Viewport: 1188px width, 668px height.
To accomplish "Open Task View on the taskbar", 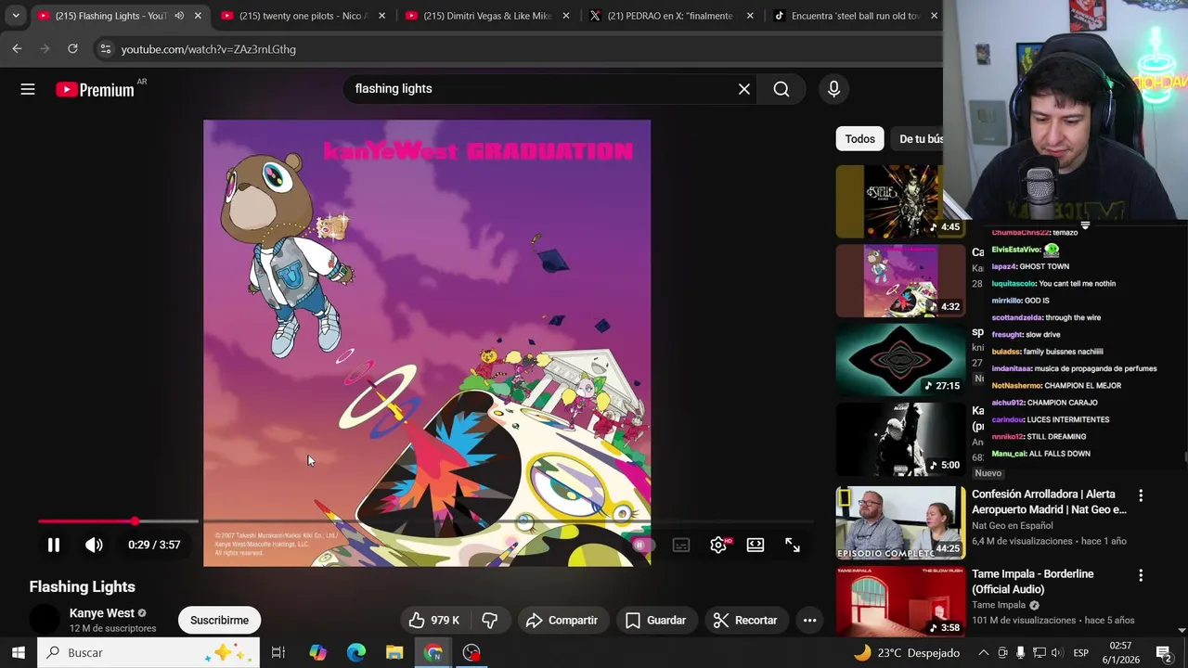I will [278, 653].
